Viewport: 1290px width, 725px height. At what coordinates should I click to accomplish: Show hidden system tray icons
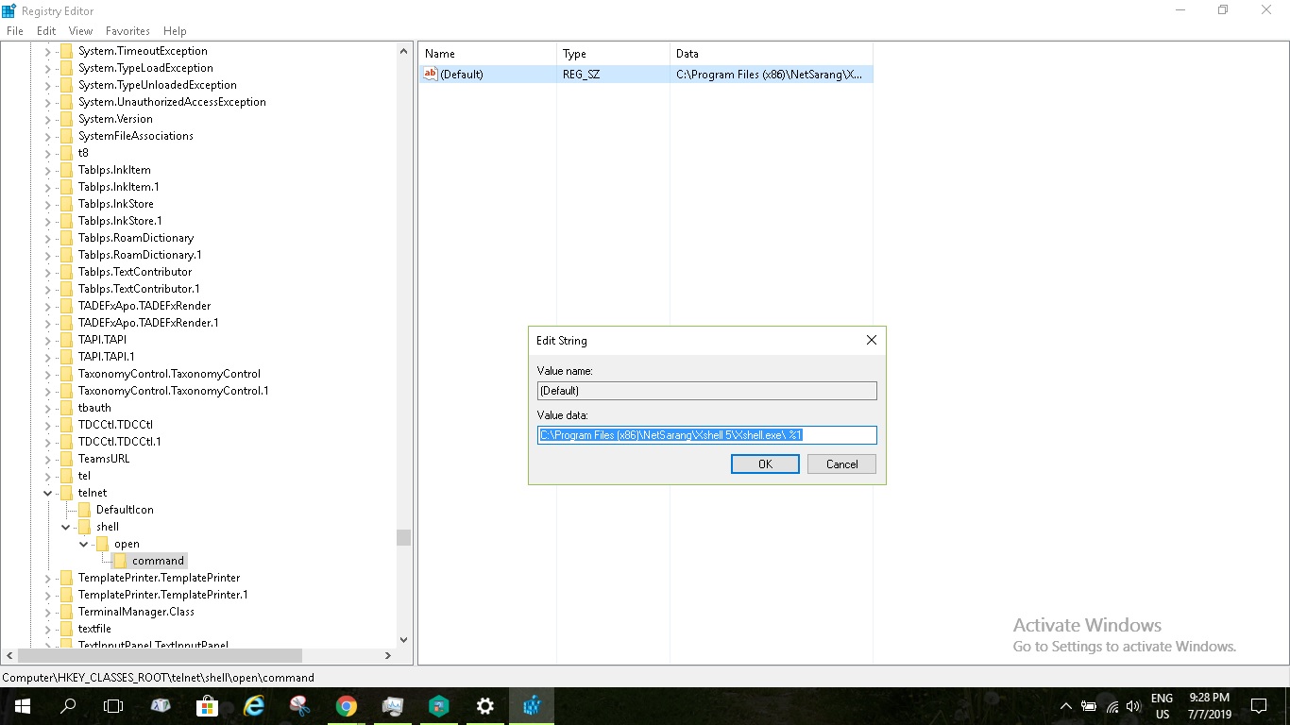click(x=1066, y=706)
